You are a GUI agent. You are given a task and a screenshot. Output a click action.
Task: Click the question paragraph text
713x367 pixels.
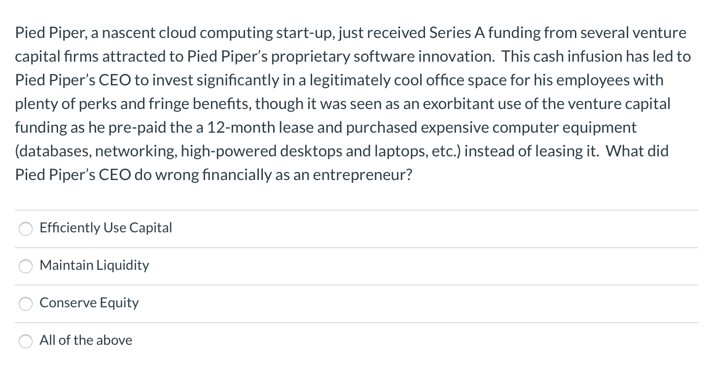[345, 104]
